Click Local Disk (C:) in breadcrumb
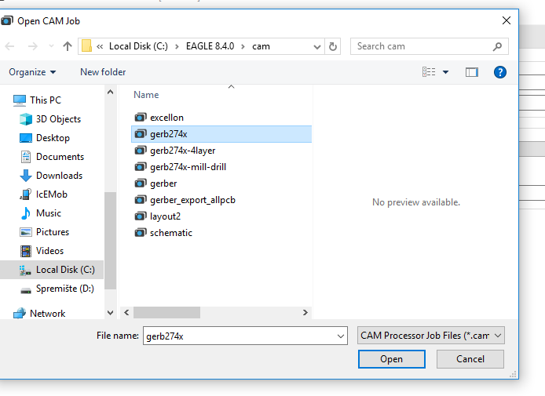This screenshot has height=396, width=545. pyautogui.click(x=138, y=46)
